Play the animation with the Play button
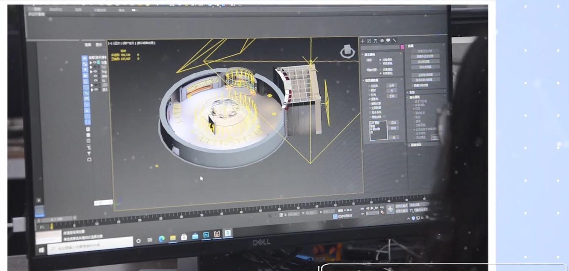 [x=372, y=208]
